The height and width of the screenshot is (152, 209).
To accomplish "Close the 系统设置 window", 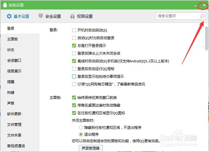I will click(x=204, y=5).
